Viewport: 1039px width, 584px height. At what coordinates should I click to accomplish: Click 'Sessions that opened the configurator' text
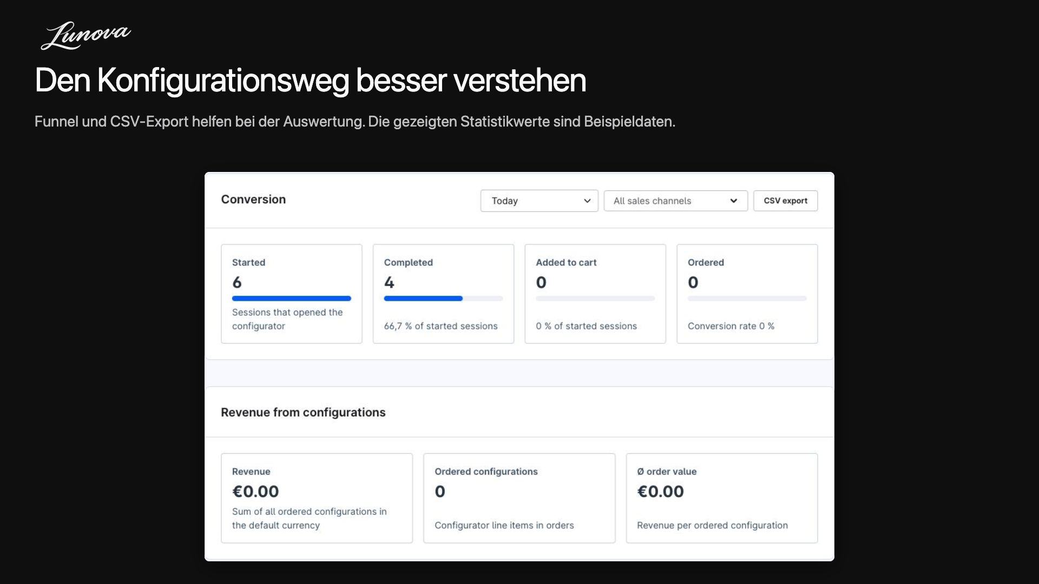click(x=287, y=319)
